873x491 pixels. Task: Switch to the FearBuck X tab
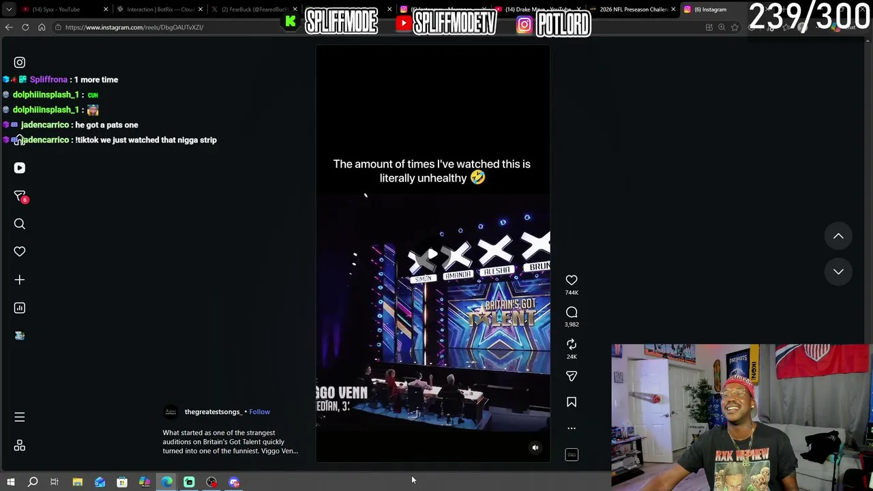point(252,10)
